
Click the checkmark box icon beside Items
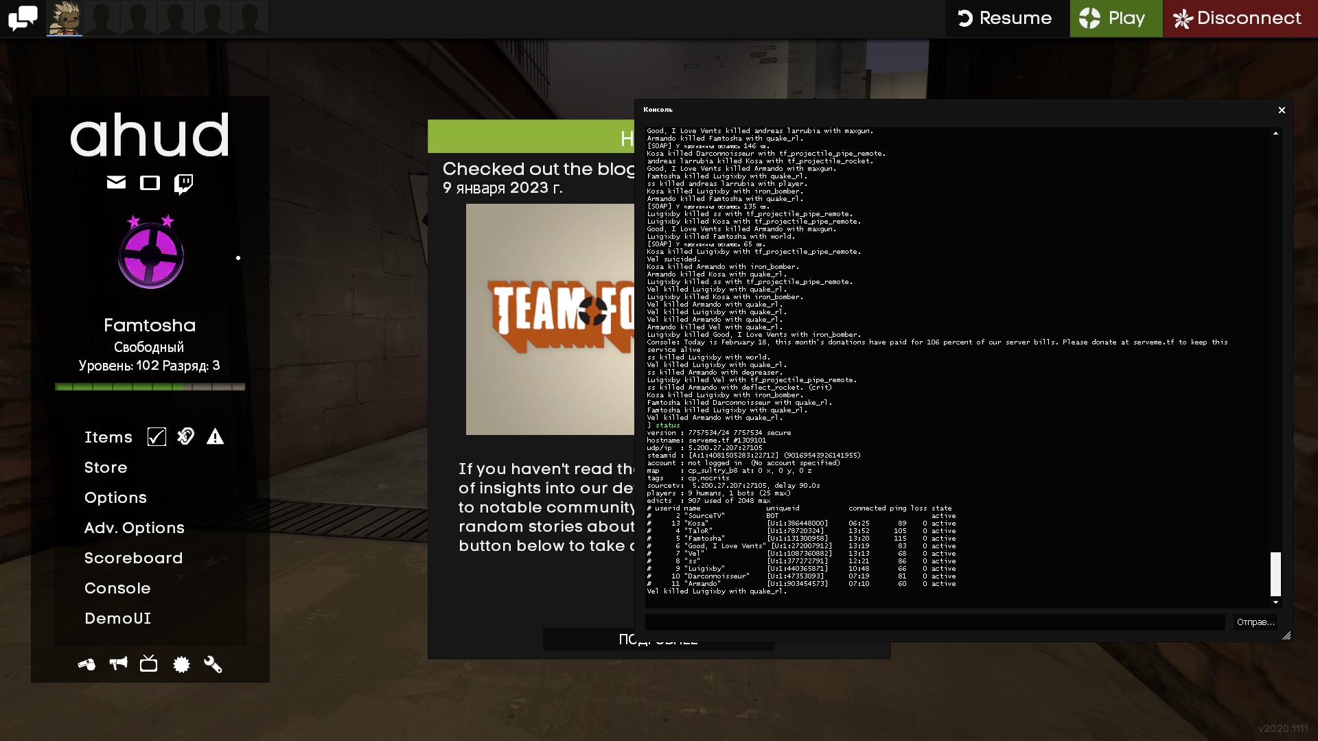click(x=157, y=437)
